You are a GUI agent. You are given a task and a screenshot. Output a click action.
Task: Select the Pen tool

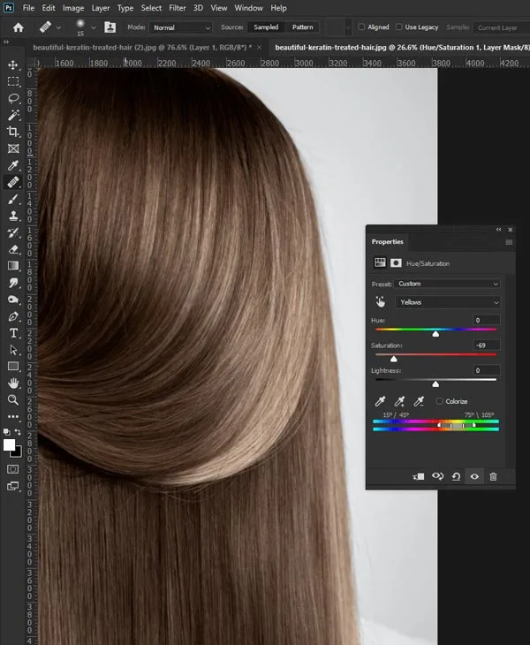[x=13, y=316]
